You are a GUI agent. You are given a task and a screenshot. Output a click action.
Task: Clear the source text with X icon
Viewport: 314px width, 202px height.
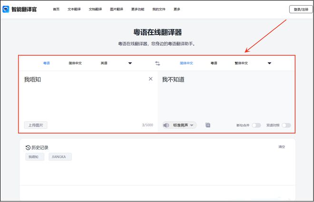tap(150, 79)
